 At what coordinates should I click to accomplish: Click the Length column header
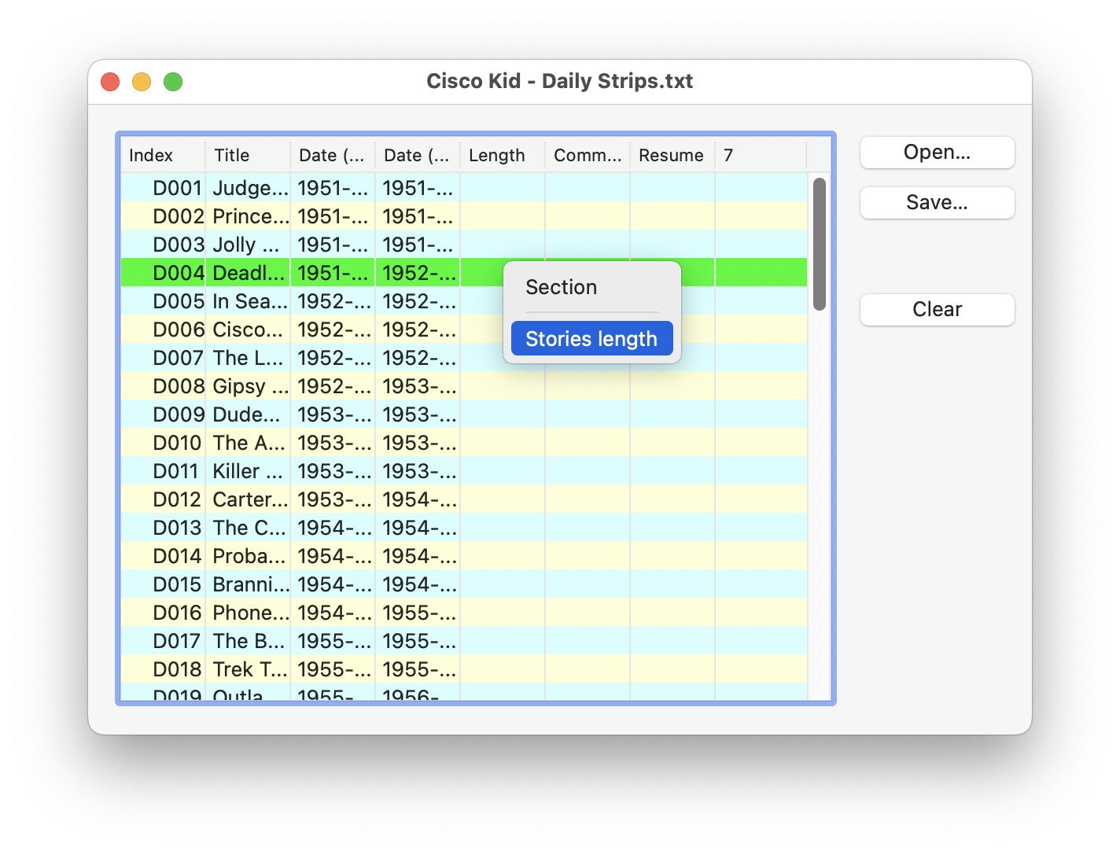click(501, 156)
